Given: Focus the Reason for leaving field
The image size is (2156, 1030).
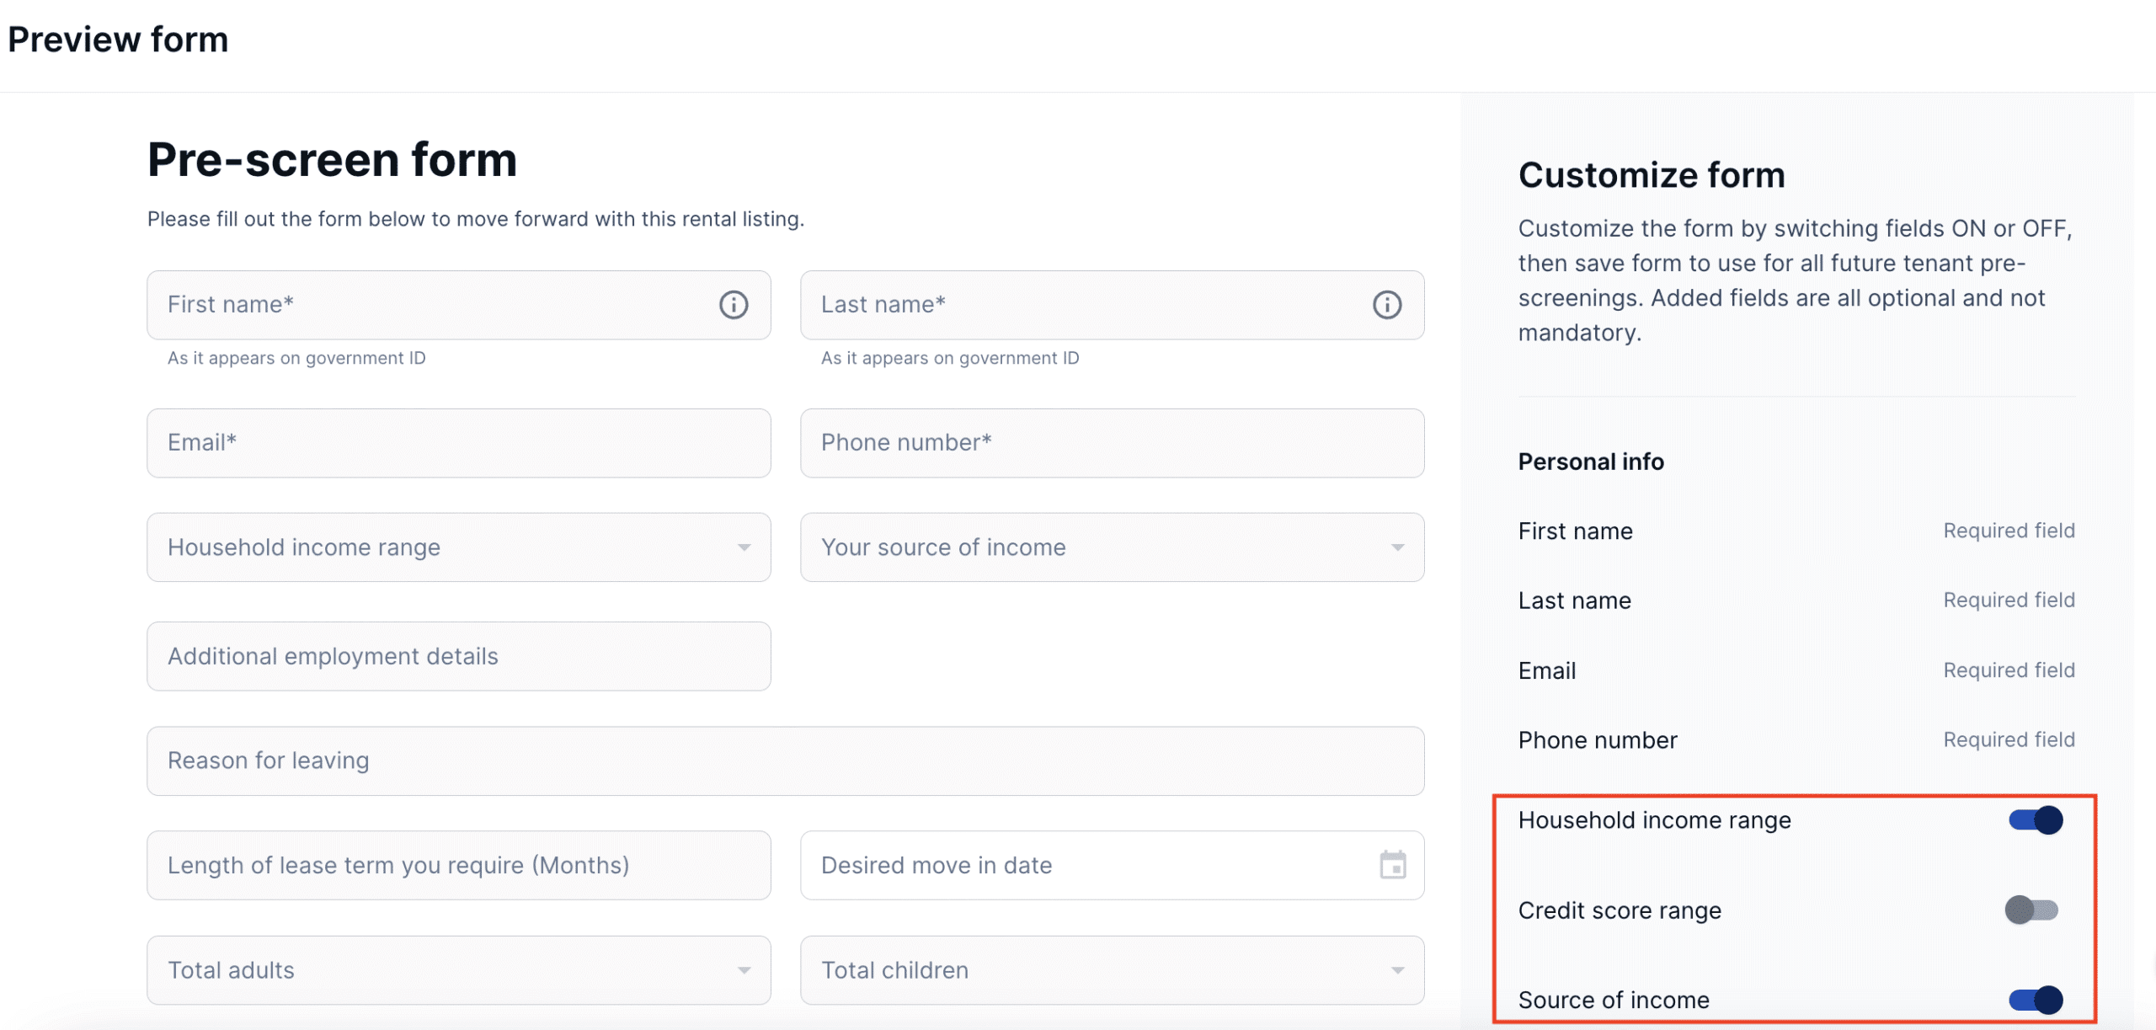Looking at the screenshot, I should click(x=785, y=760).
